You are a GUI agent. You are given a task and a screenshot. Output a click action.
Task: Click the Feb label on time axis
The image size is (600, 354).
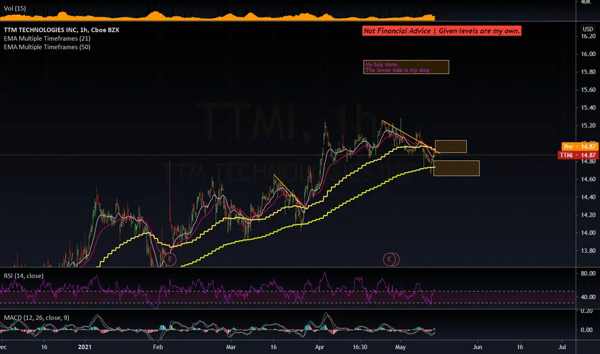[158, 347]
